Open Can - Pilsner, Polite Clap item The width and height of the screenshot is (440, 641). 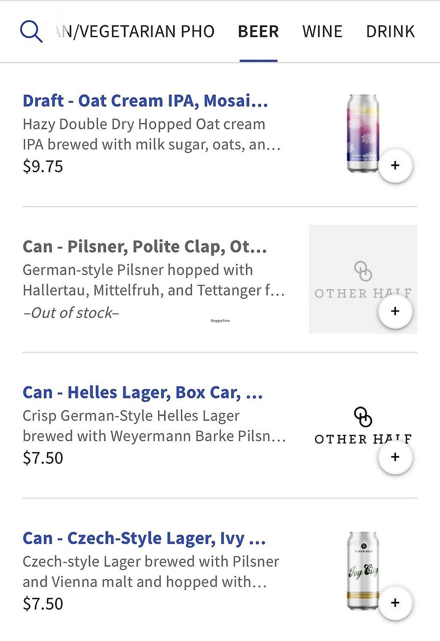(x=144, y=246)
